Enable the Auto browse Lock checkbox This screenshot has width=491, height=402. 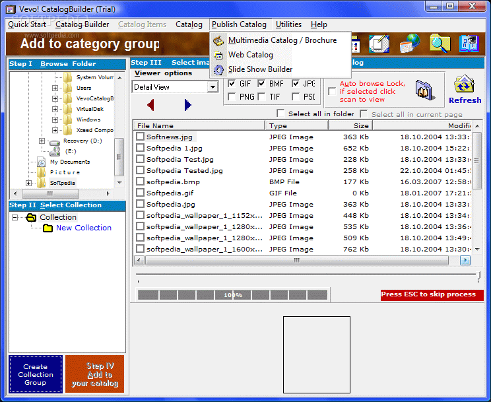tap(332, 91)
